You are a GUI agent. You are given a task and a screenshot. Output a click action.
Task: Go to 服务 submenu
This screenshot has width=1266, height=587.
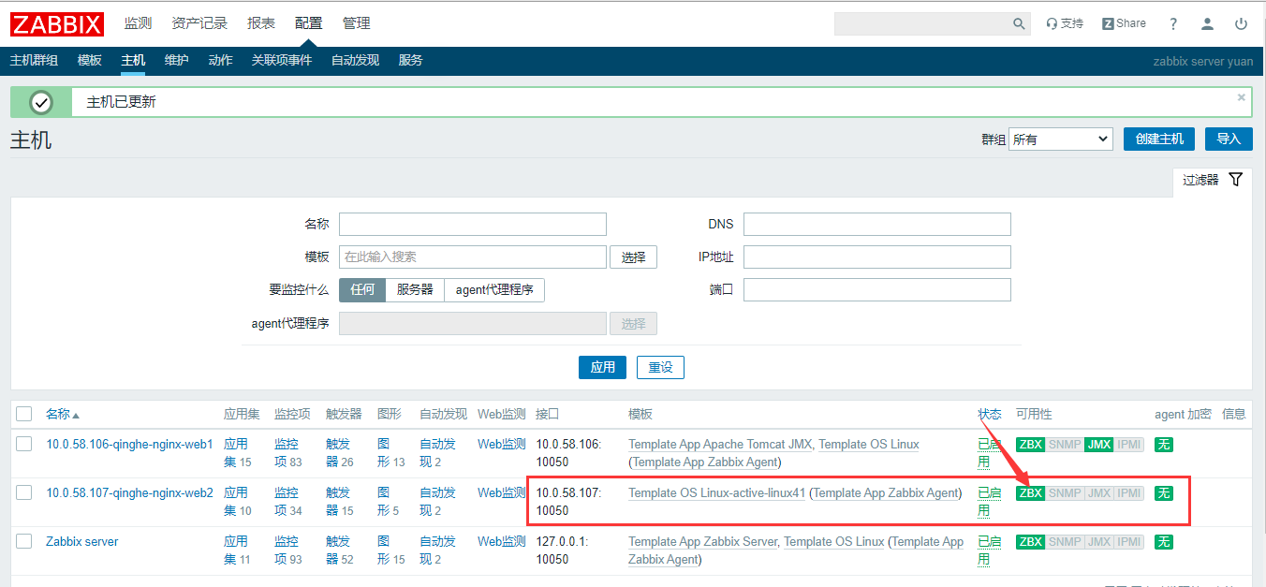(x=410, y=61)
